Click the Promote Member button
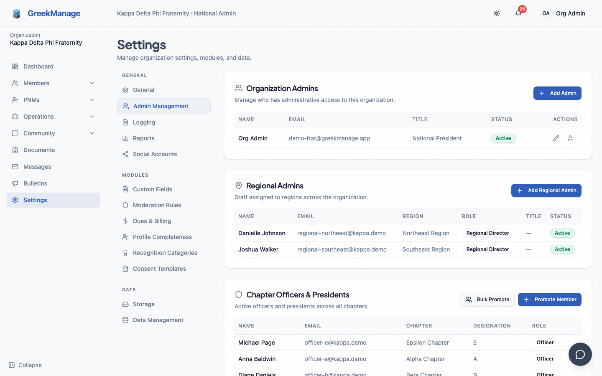Image resolution: width=602 pixels, height=376 pixels. point(550,300)
